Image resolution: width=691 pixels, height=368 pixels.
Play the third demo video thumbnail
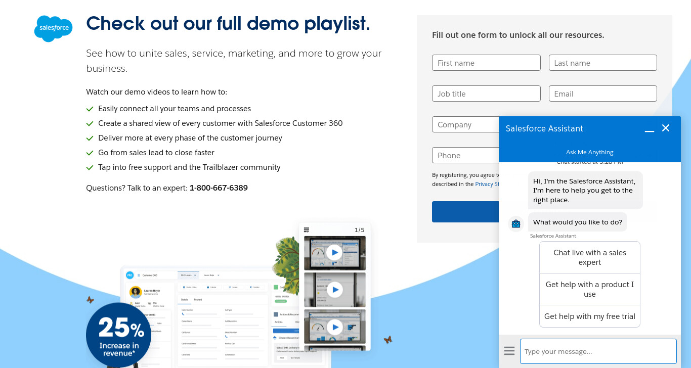(x=334, y=327)
